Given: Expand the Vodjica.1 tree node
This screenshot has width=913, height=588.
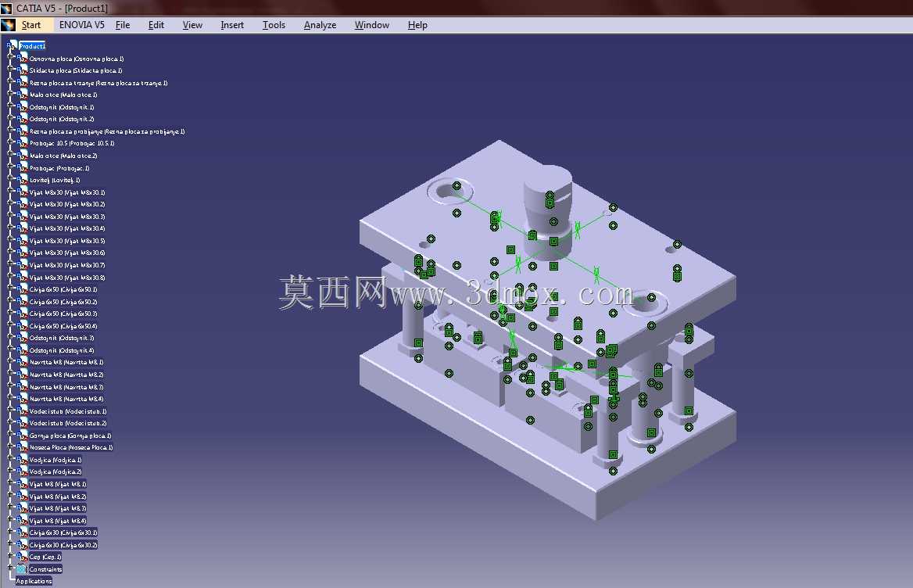Looking at the screenshot, I should click(x=10, y=458).
